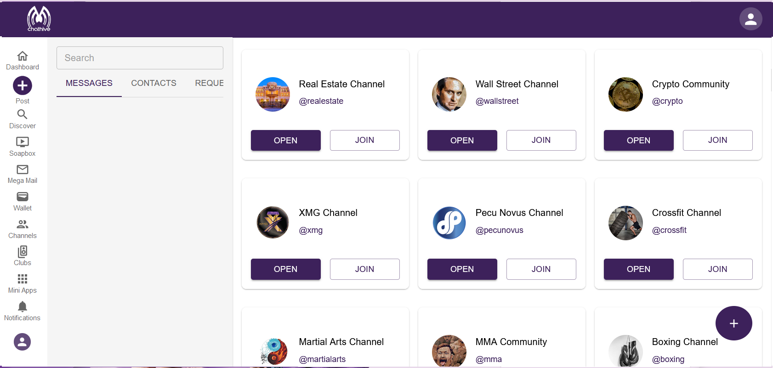Show Notifications bell icon
Viewport: 773px width, 368px height.
pyautogui.click(x=22, y=306)
